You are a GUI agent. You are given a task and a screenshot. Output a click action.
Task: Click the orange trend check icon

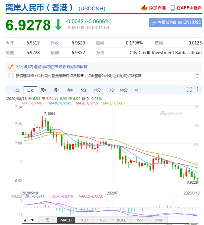tap(10, 66)
